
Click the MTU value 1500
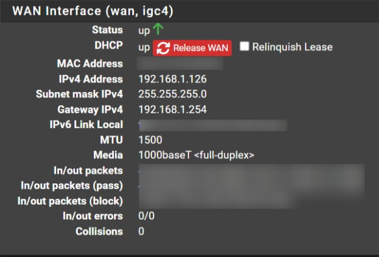coord(151,140)
